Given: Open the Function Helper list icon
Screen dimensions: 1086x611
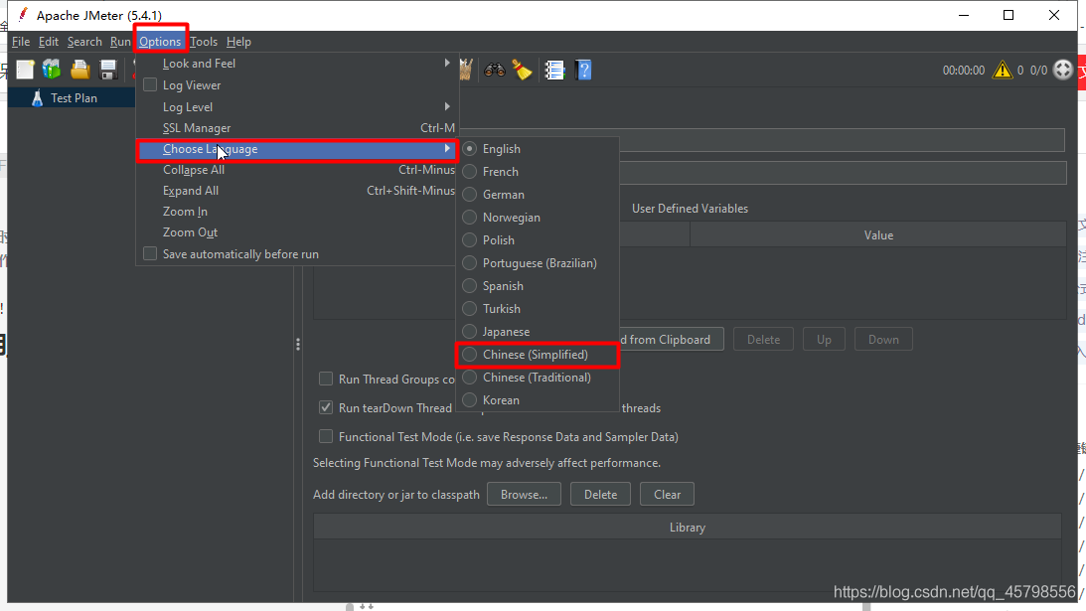Looking at the screenshot, I should click(x=554, y=70).
